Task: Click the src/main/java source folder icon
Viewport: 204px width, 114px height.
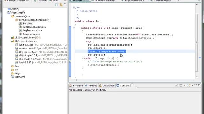Action: coord(13,16)
